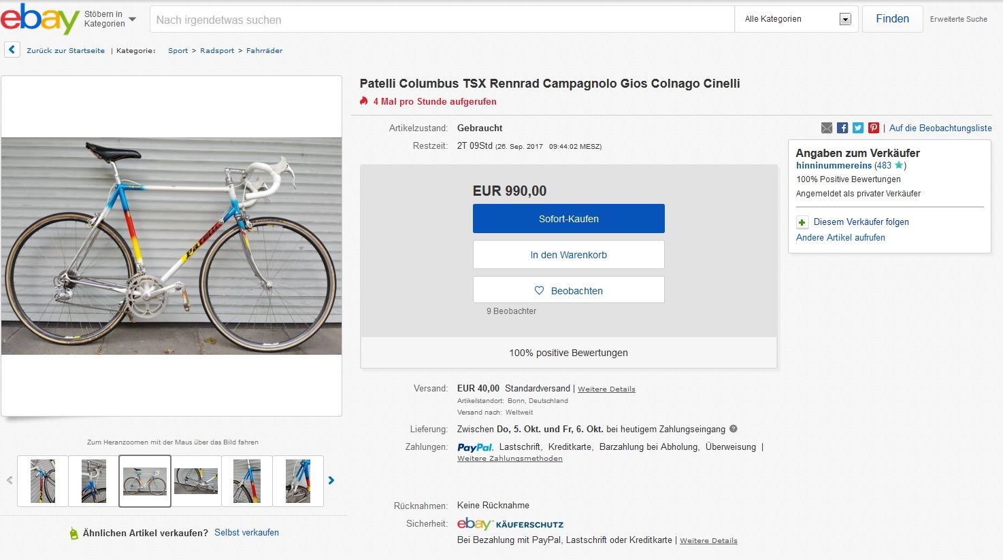Click the eBay logo
1003x560 pixels.
39,19
